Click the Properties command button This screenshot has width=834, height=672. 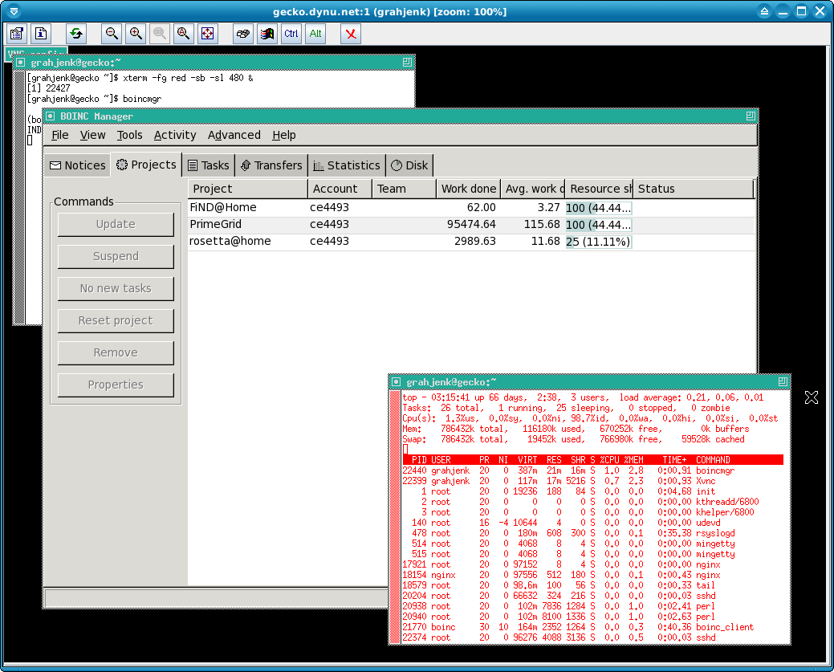(116, 385)
